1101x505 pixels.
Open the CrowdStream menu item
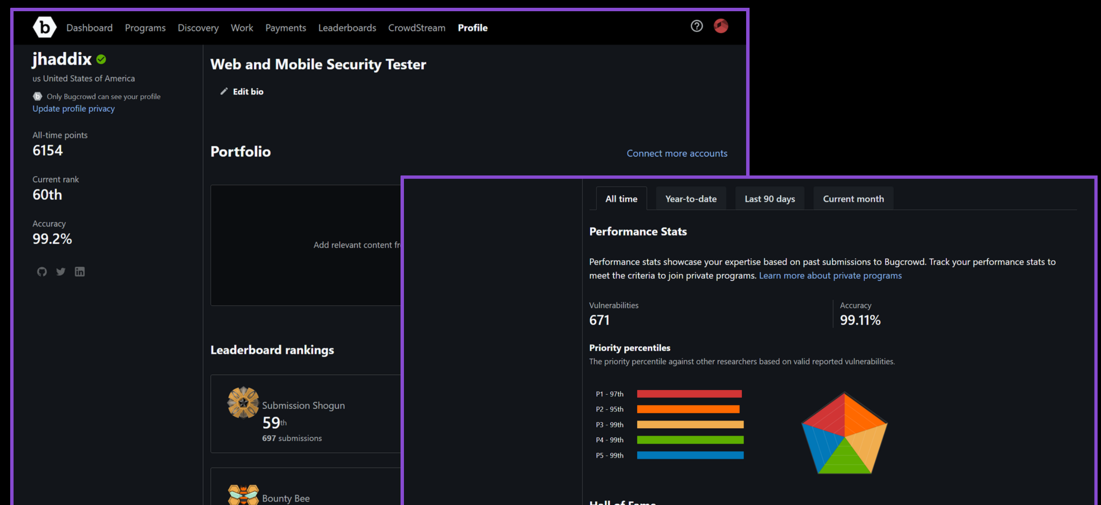coord(417,28)
